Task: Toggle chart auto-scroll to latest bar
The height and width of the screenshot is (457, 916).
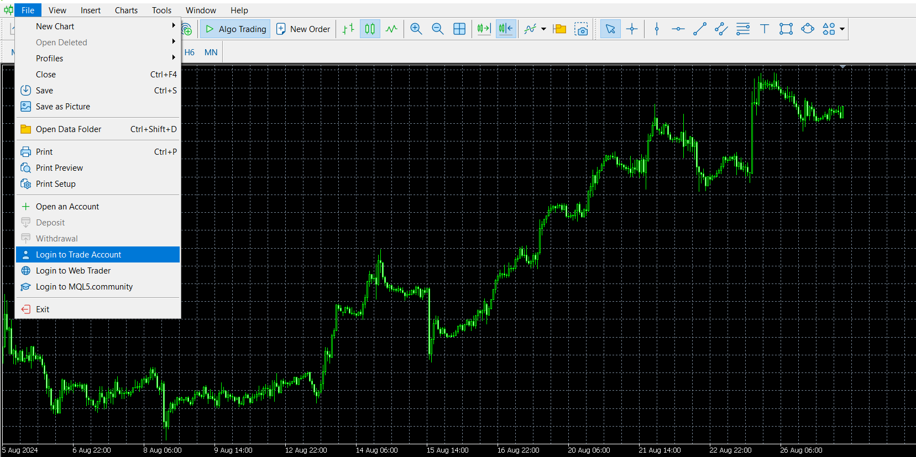Action: coord(484,29)
